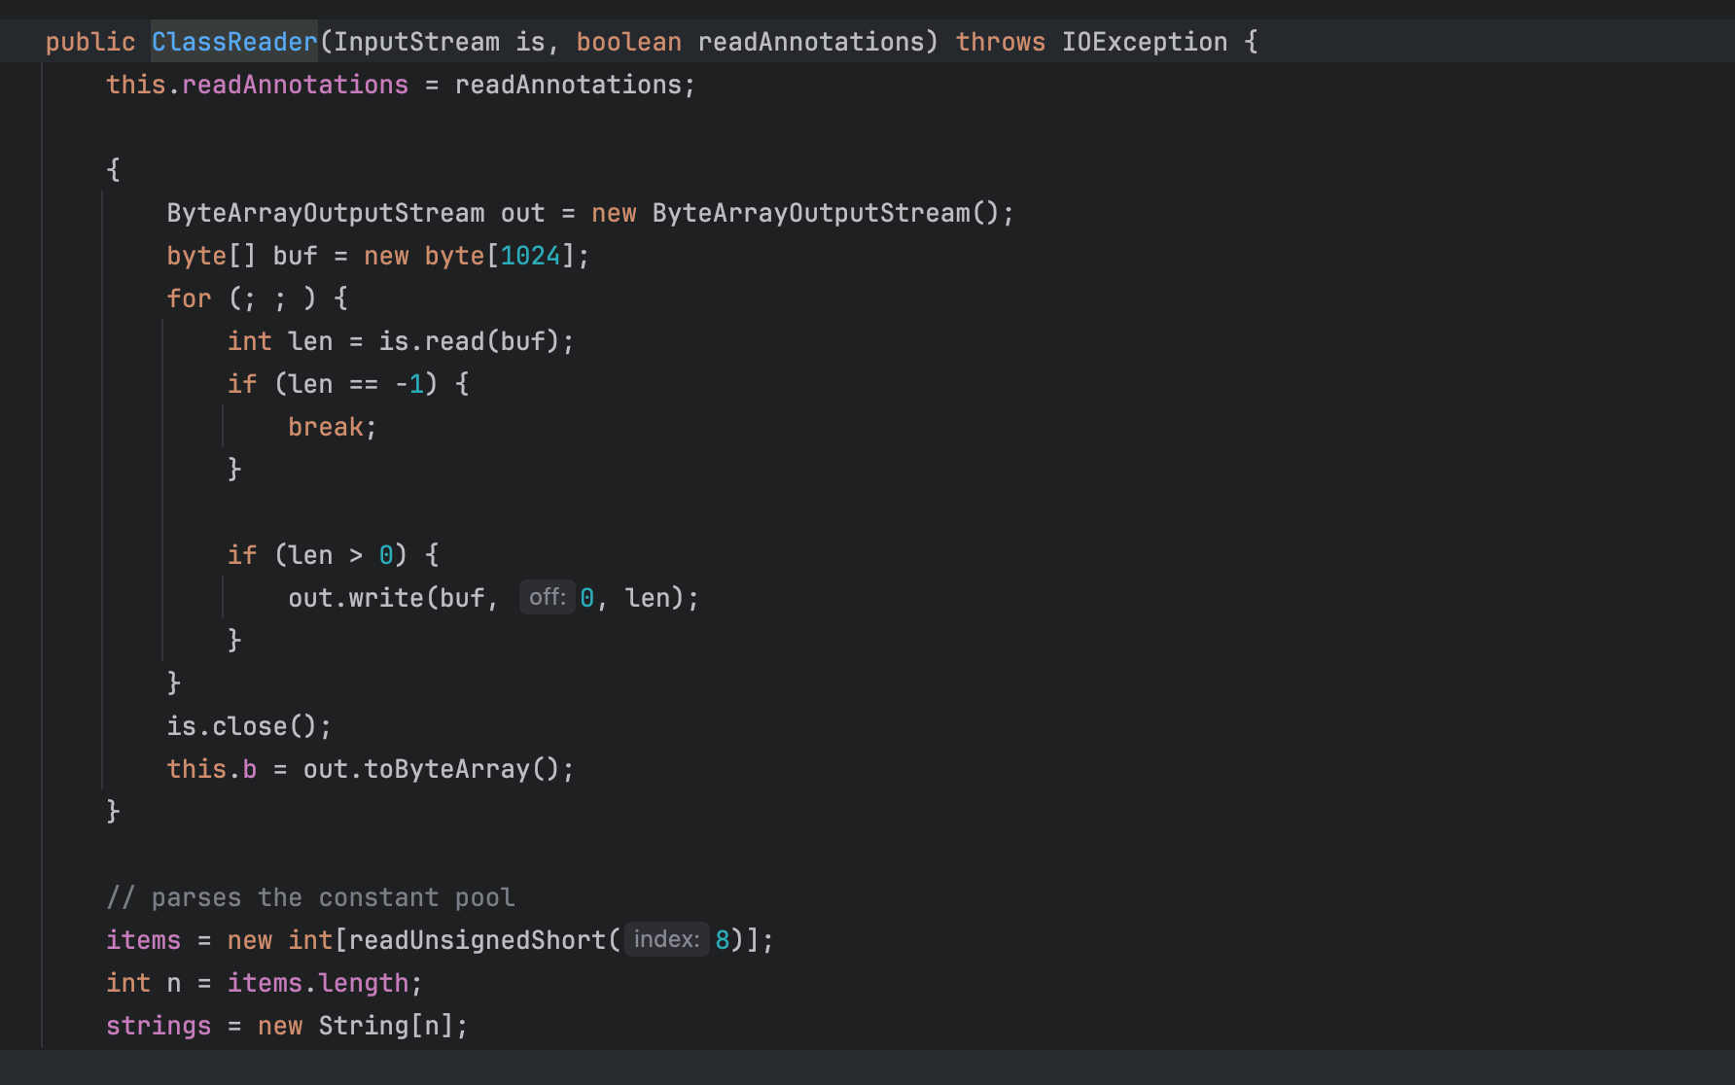Click 'this.b' field reference
This screenshot has height=1085, width=1735.
[x=211, y=769]
